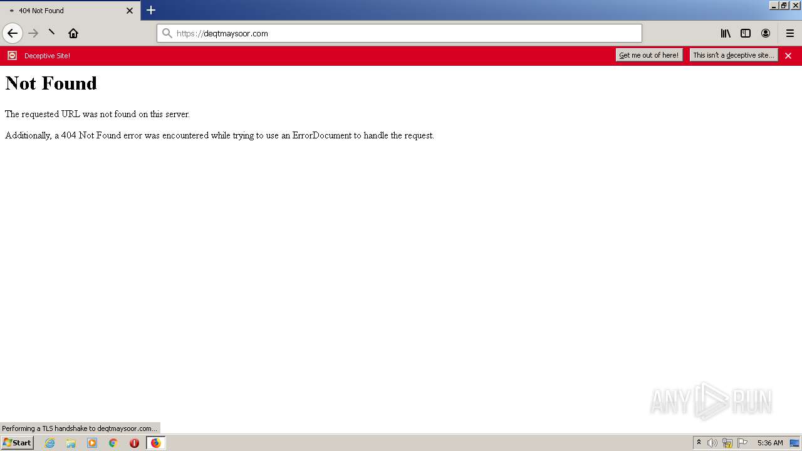Show hidden tray icons arrow
The height and width of the screenshot is (451, 802).
pos(699,443)
